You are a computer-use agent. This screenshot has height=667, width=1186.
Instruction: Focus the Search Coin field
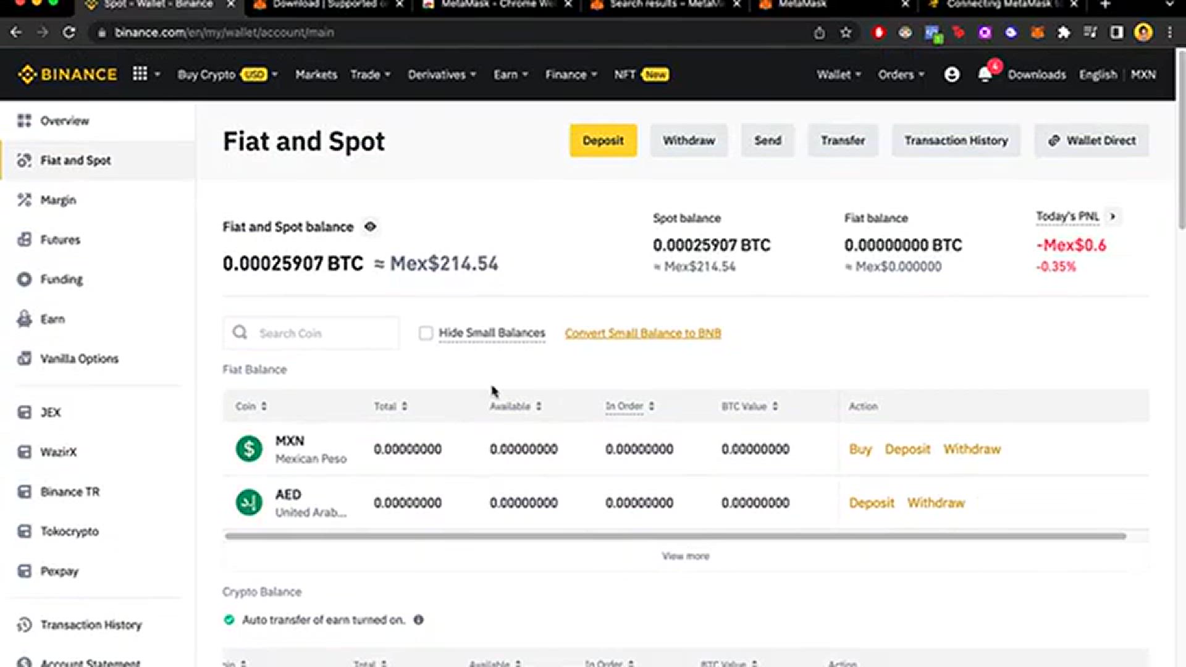pos(311,333)
